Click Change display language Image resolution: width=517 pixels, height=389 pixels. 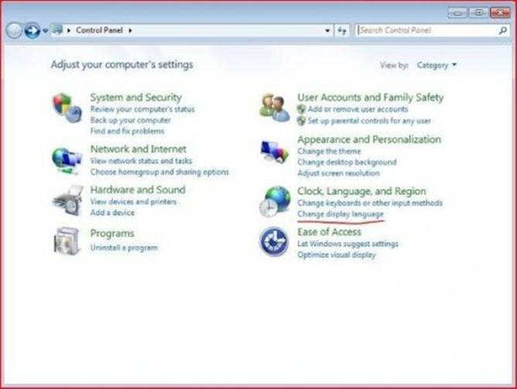click(341, 214)
